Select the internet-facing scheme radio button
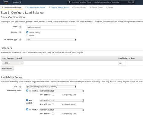Screen dimensions: 143x122 [27, 32]
